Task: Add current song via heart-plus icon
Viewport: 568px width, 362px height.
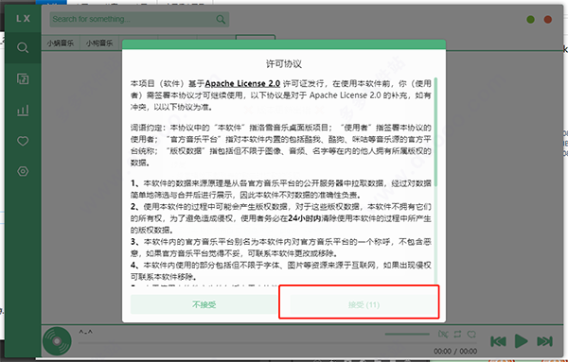Action: pos(471,335)
